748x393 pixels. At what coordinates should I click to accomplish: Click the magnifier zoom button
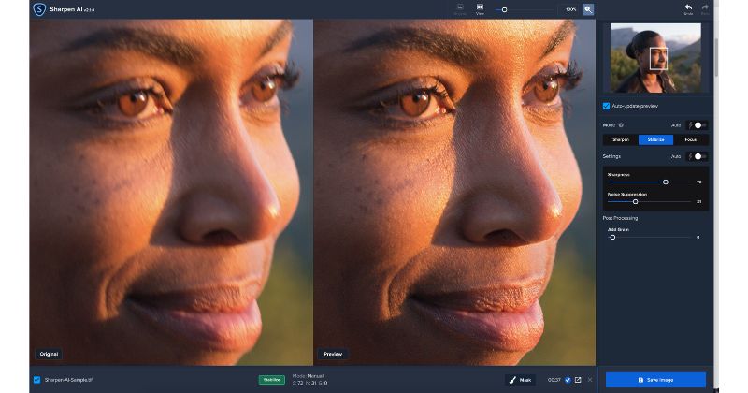coord(588,9)
